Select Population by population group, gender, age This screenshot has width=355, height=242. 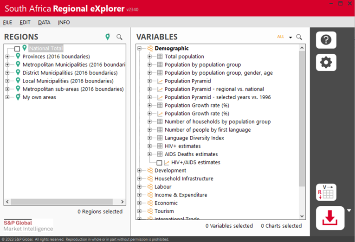coord(219,73)
